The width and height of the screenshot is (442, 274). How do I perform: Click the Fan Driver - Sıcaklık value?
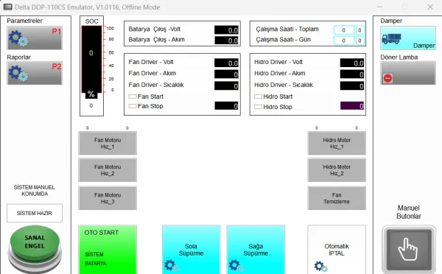[226, 85]
